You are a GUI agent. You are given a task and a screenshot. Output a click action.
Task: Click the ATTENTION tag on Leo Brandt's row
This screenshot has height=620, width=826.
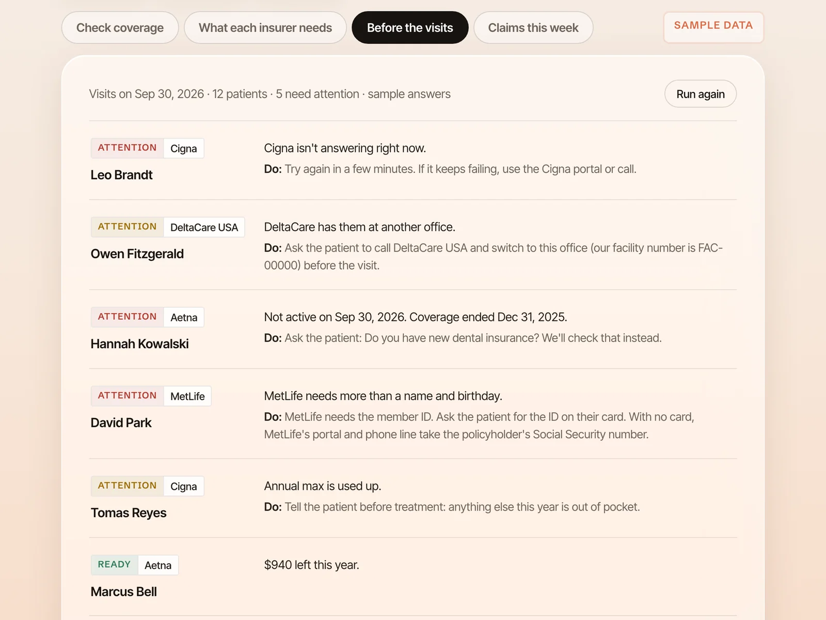tap(127, 148)
